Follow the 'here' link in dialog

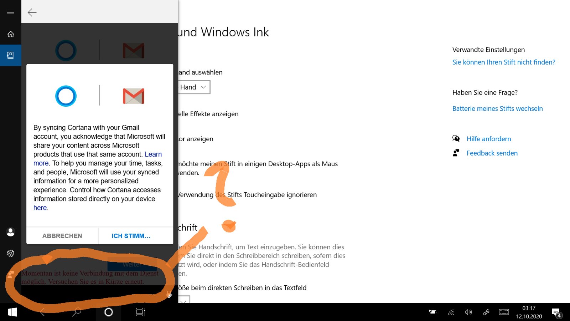[40, 208]
